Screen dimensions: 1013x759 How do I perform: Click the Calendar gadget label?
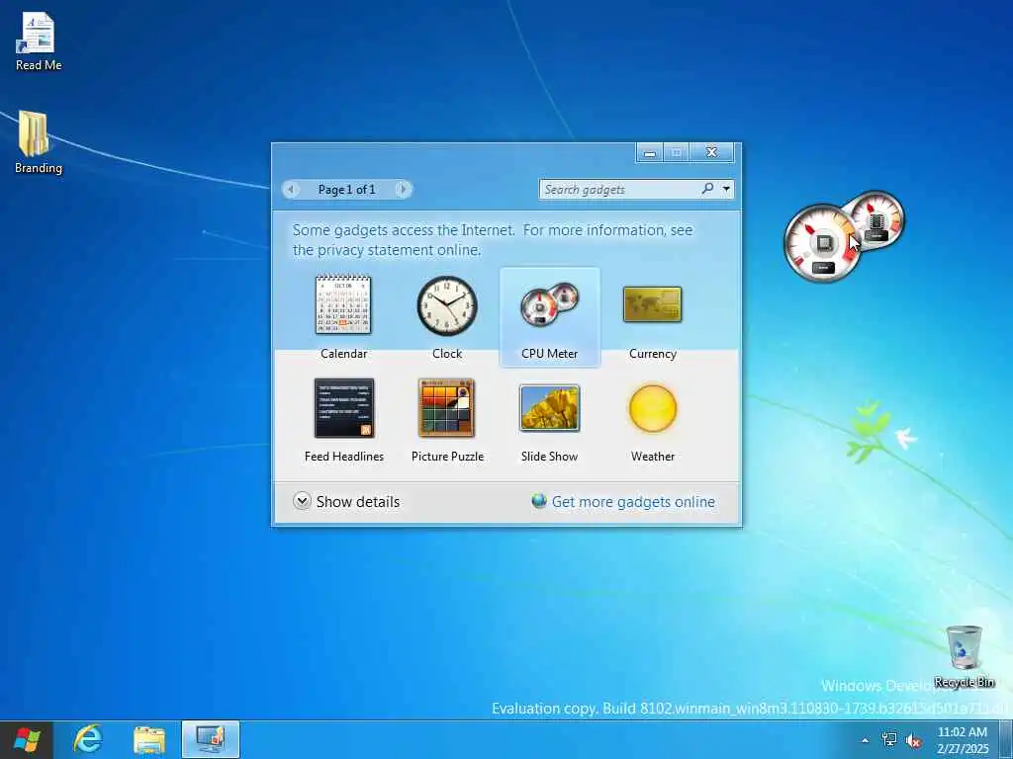(343, 354)
